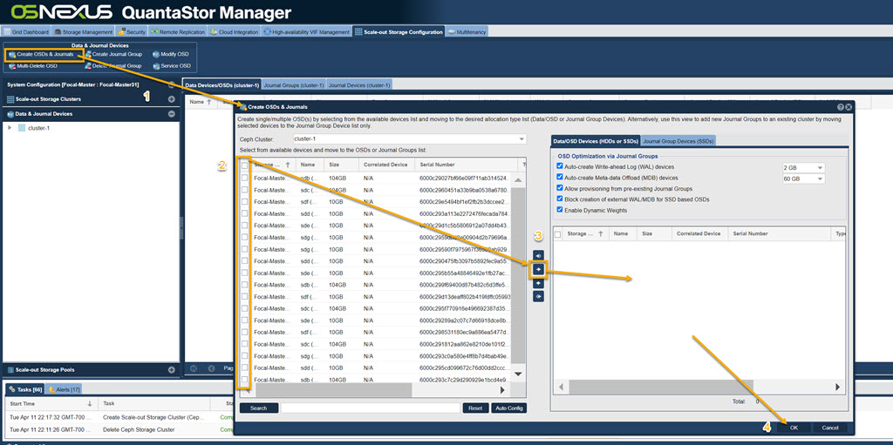Expand the cluster-1 tree node
Image resolution: width=893 pixels, height=445 pixels.
tap(10, 128)
